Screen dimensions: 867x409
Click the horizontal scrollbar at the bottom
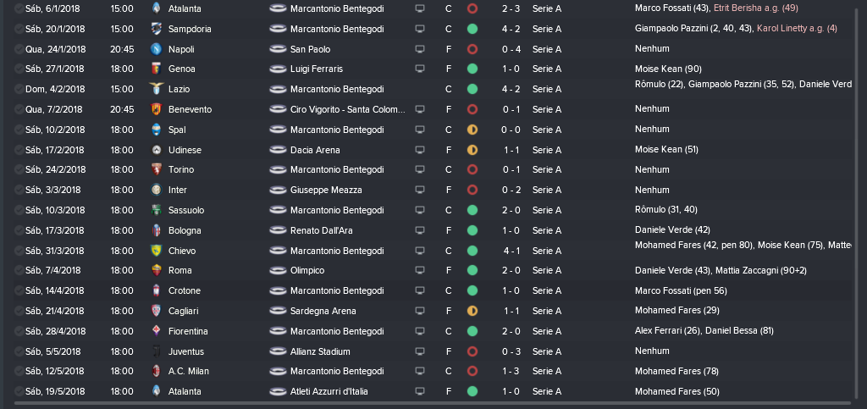(433, 403)
